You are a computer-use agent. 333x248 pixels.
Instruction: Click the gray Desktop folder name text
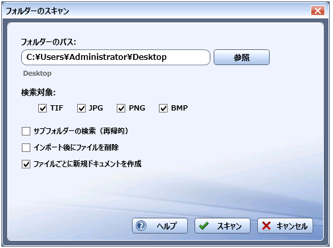click(38, 73)
